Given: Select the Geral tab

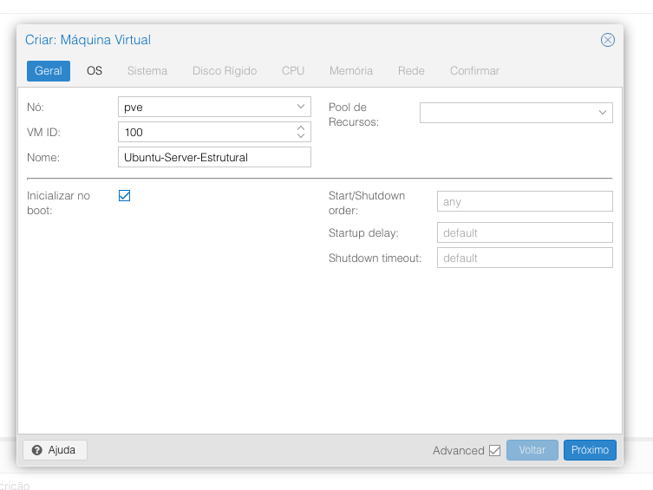Looking at the screenshot, I should click(48, 71).
